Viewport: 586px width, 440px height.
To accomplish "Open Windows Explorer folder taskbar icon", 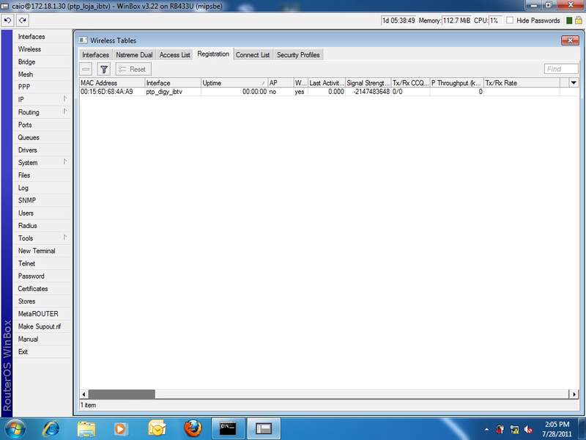I will point(86,429).
